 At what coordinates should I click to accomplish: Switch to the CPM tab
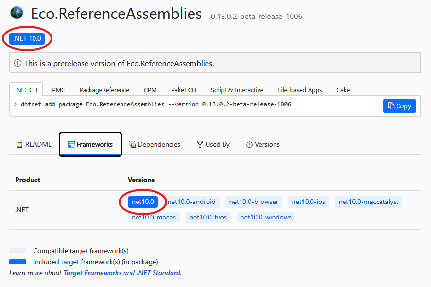[x=150, y=90]
